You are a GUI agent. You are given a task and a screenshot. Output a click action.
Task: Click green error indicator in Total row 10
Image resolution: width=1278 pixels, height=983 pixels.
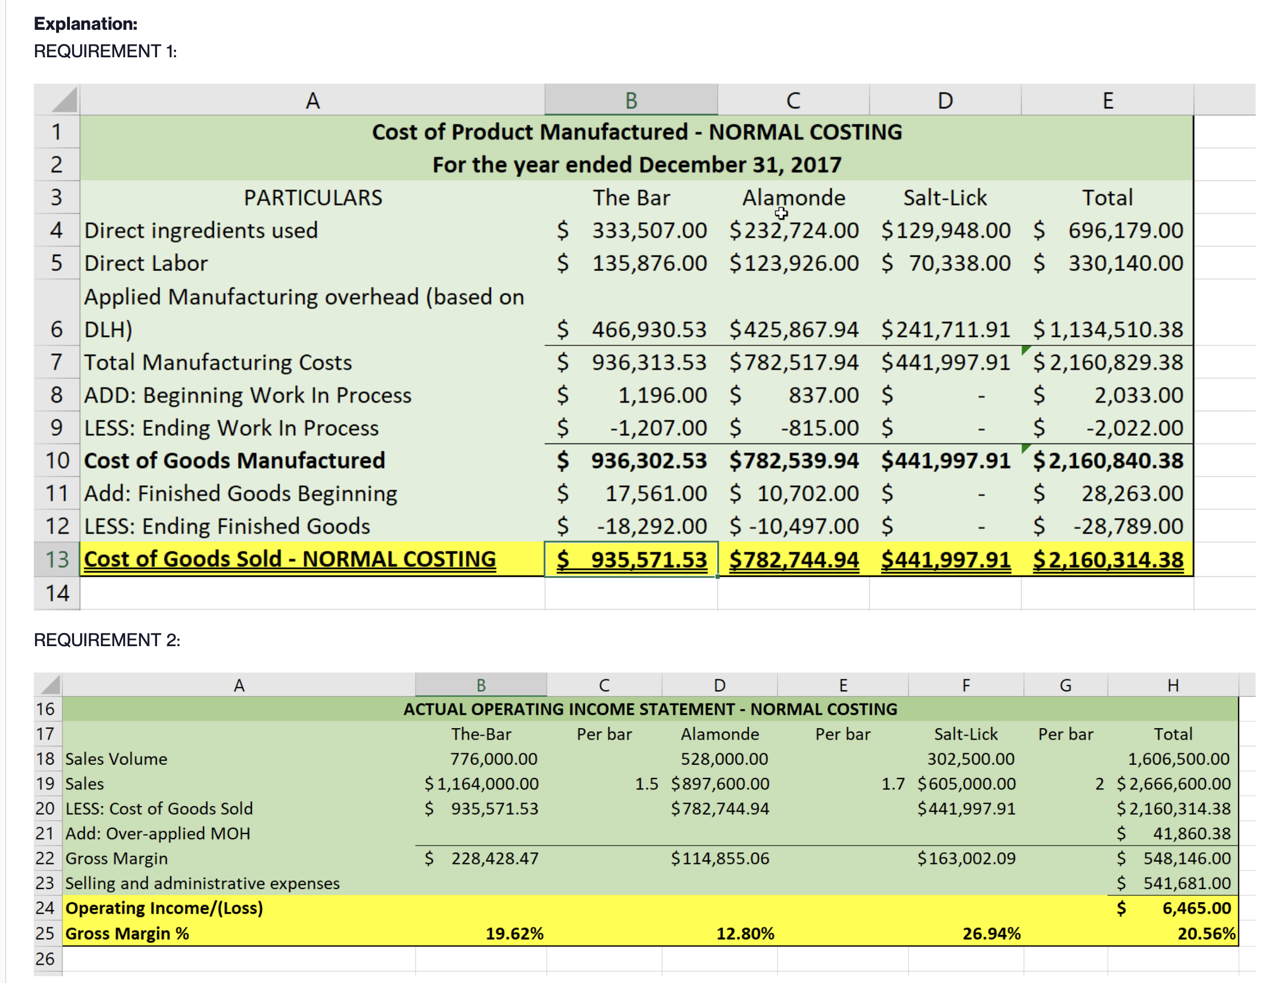point(1025,448)
